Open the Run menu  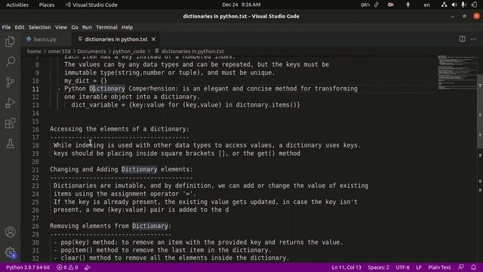click(87, 27)
